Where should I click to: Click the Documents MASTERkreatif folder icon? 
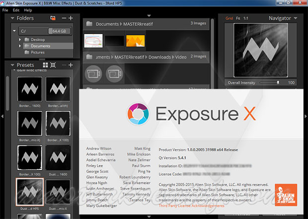click(89, 24)
